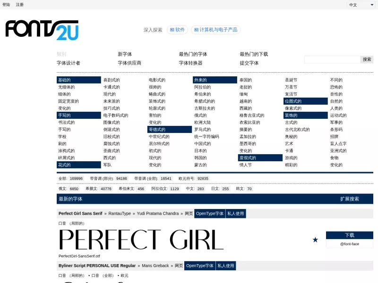Viewport: 378px width, 283px height.
Task: Click 下载 button for Perfect Girl
Action: point(350,235)
